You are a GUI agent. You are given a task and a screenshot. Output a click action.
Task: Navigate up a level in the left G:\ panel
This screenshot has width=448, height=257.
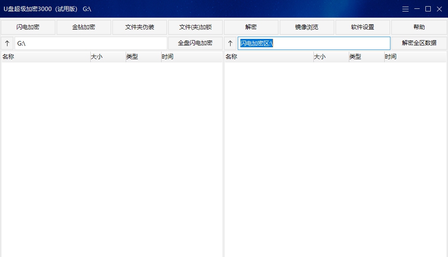tap(7, 43)
